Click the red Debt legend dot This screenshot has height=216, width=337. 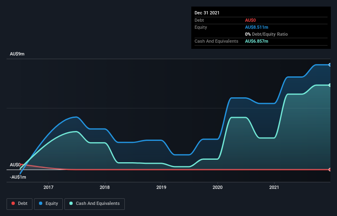point(13,203)
